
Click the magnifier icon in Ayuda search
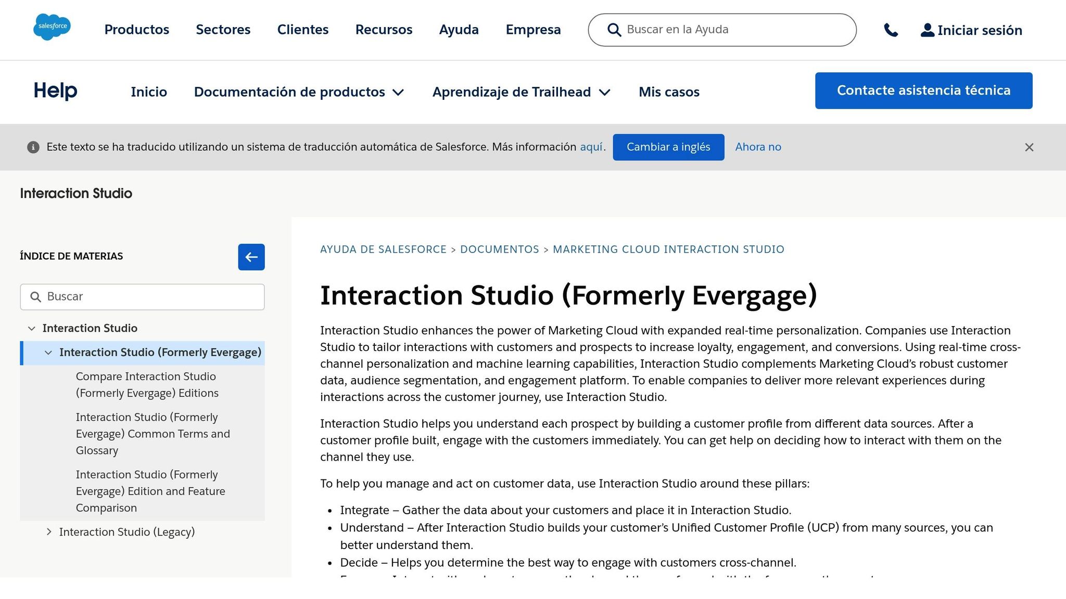[x=614, y=30]
